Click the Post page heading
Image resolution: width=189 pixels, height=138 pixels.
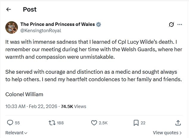tap(30, 9)
